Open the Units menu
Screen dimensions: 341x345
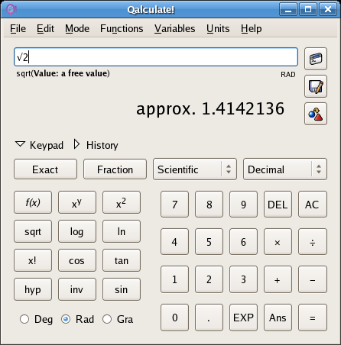(218, 28)
